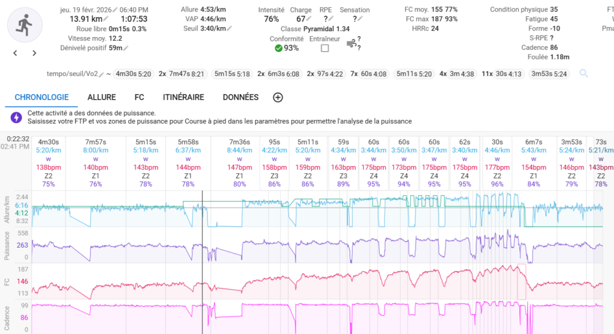Screen dimensions: 614x334
Task: Edit the Dénivelé positif 59m pencil
Action: [x=127, y=48]
